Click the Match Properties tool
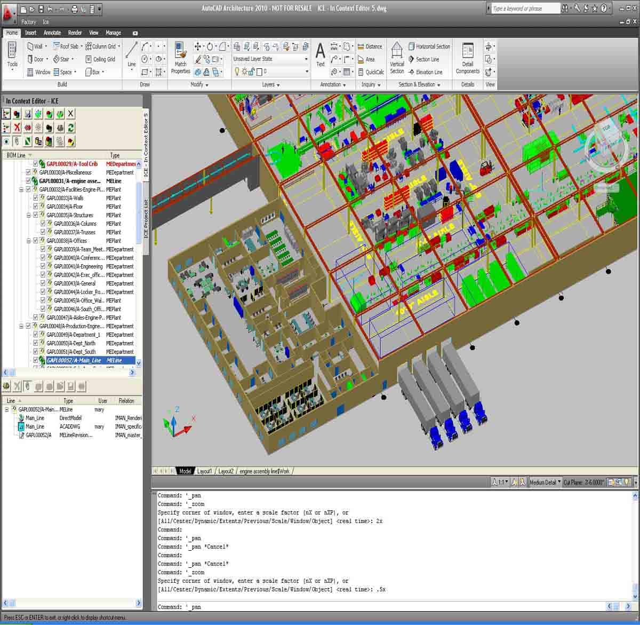This screenshot has height=625, width=640. coord(180,58)
